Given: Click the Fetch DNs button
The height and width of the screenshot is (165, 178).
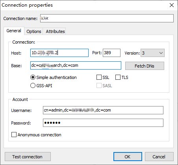Looking at the screenshot, I should tap(145, 66).
